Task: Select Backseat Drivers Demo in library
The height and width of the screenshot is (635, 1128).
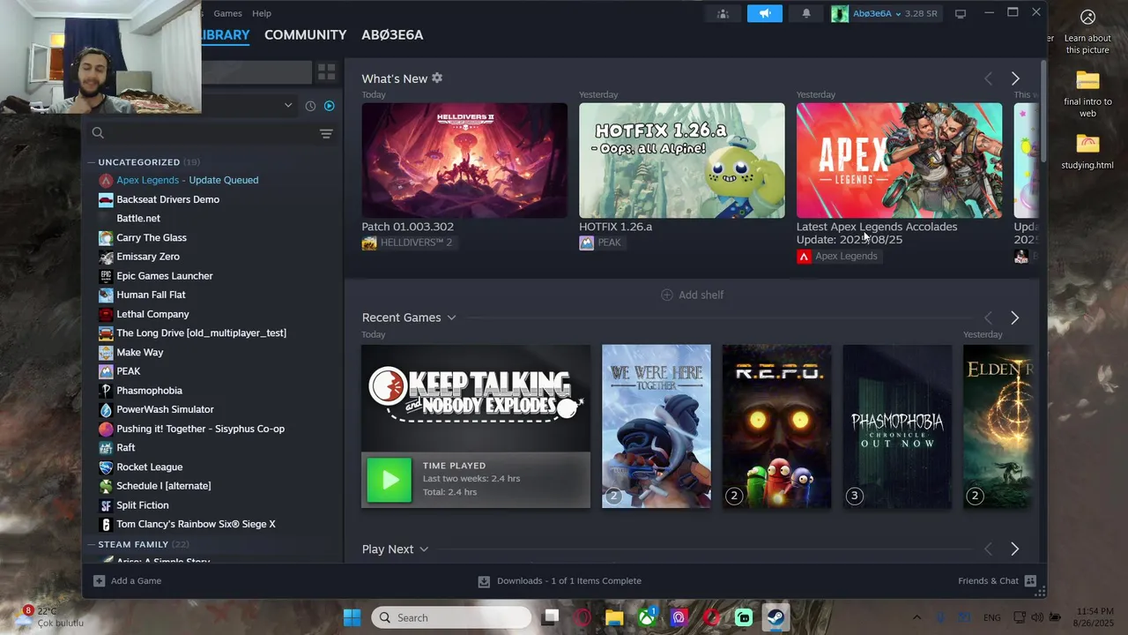Action: pyautogui.click(x=167, y=199)
